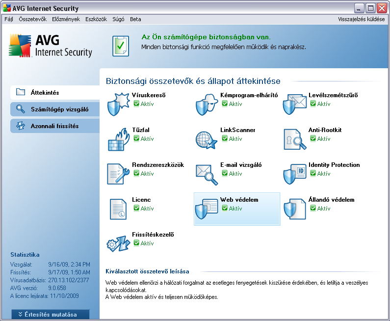The image size is (390, 321).
Task: Click the Állandó védelem label
Action: pyautogui.click(x=331, y=200)
